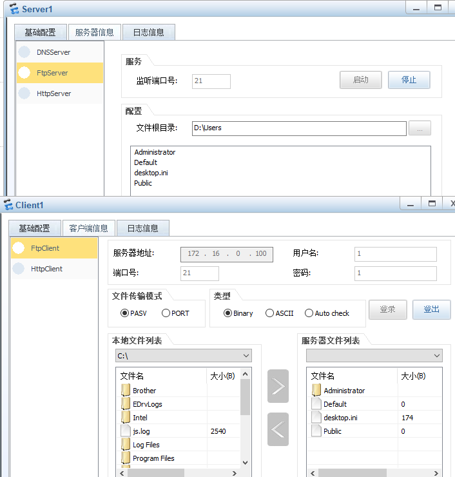The width and height of the screenshot is (455, 477).
Task: Click the 登录 login button
Action: point(388,309)
